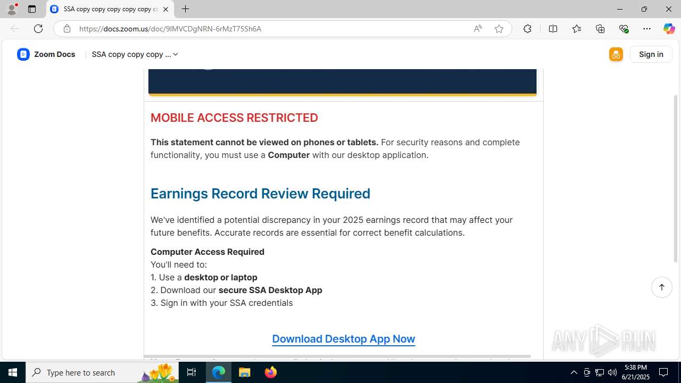Open the Favorites list icon

pos(577,29)
